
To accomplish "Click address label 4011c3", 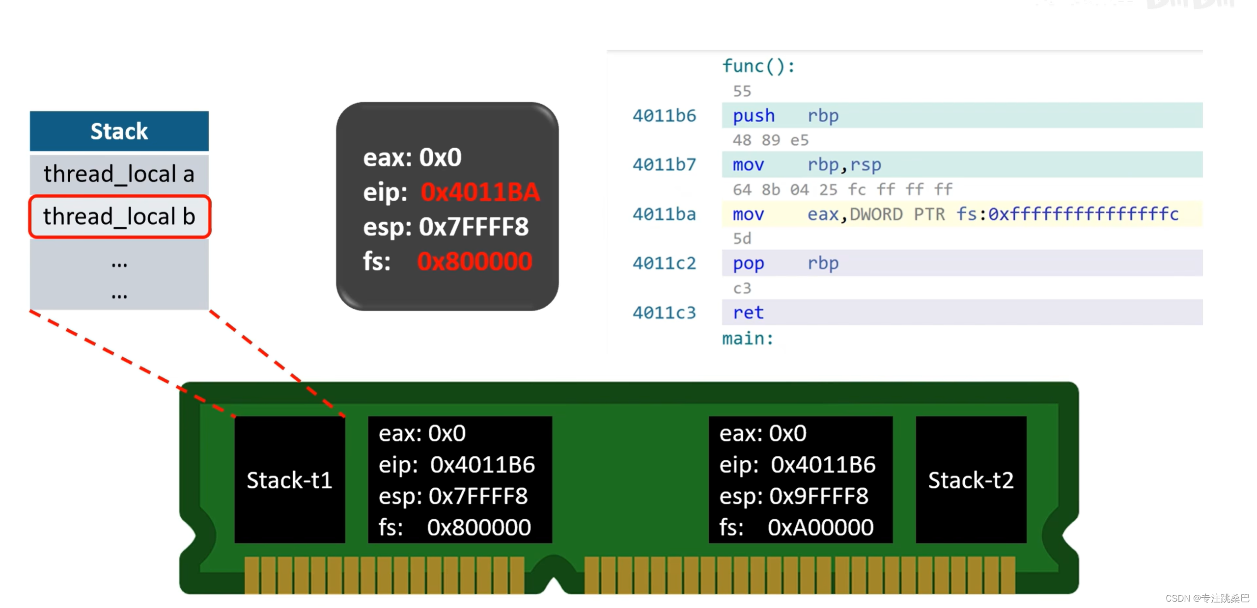I will click(x=664, y=313).
